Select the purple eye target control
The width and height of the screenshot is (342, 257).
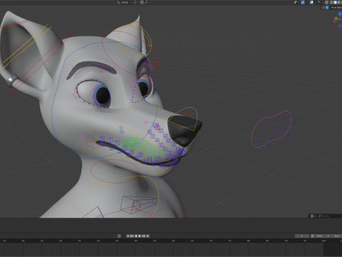(x=271, y=129)
